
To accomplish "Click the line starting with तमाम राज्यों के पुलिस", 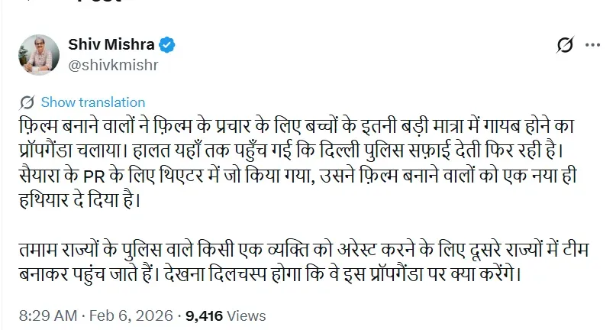I will [x=305, y=250].
